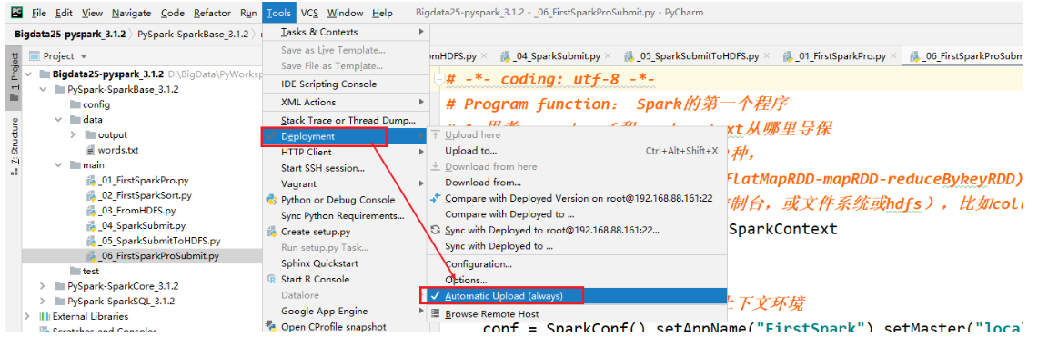Expand PySpark-SparkSQL_3.1.2 module
Image resolution: width=1058 pixels, height=337 pixels.
43,302
